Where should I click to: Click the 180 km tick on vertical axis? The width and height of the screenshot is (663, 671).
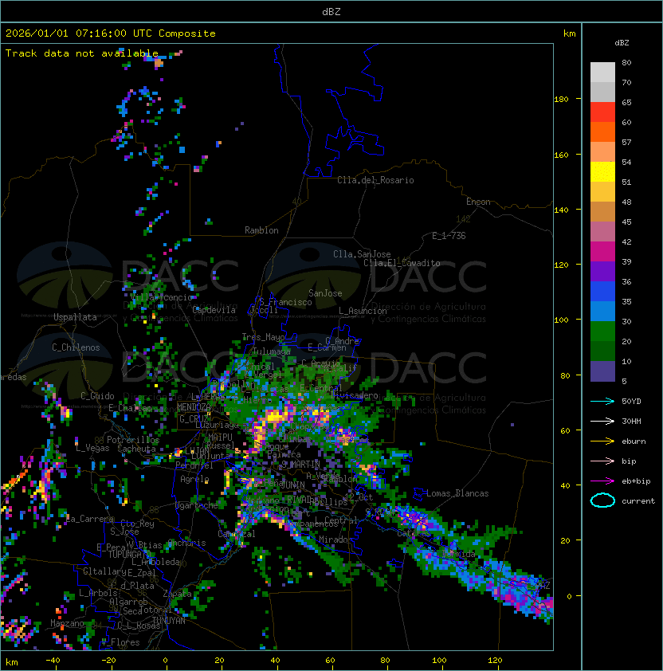click(x=561, y=100)
